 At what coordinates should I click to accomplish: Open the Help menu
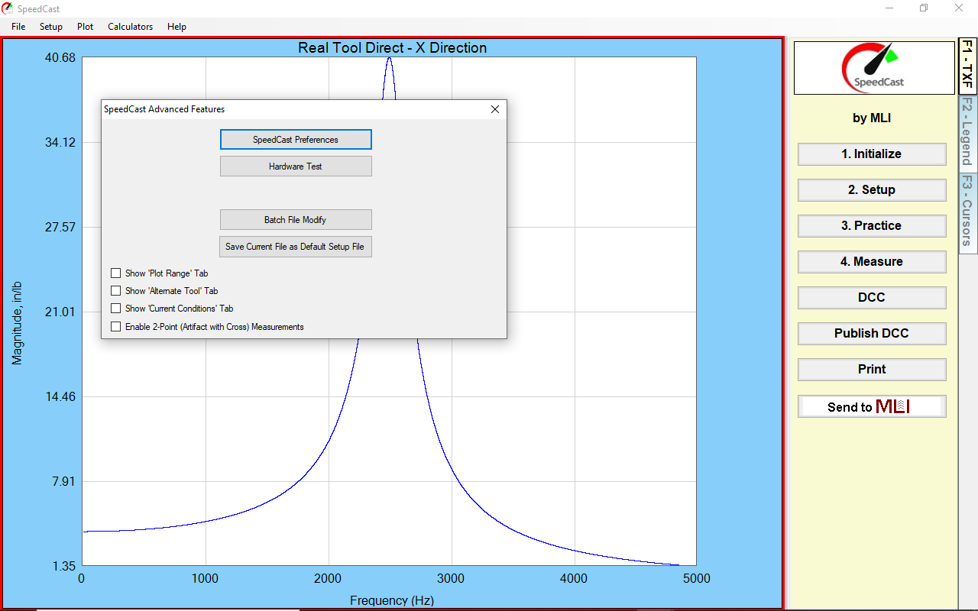(x=176, y=27)
